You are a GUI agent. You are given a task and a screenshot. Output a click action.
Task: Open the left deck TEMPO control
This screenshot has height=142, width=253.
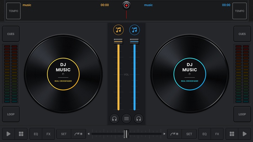coord(14,11)
